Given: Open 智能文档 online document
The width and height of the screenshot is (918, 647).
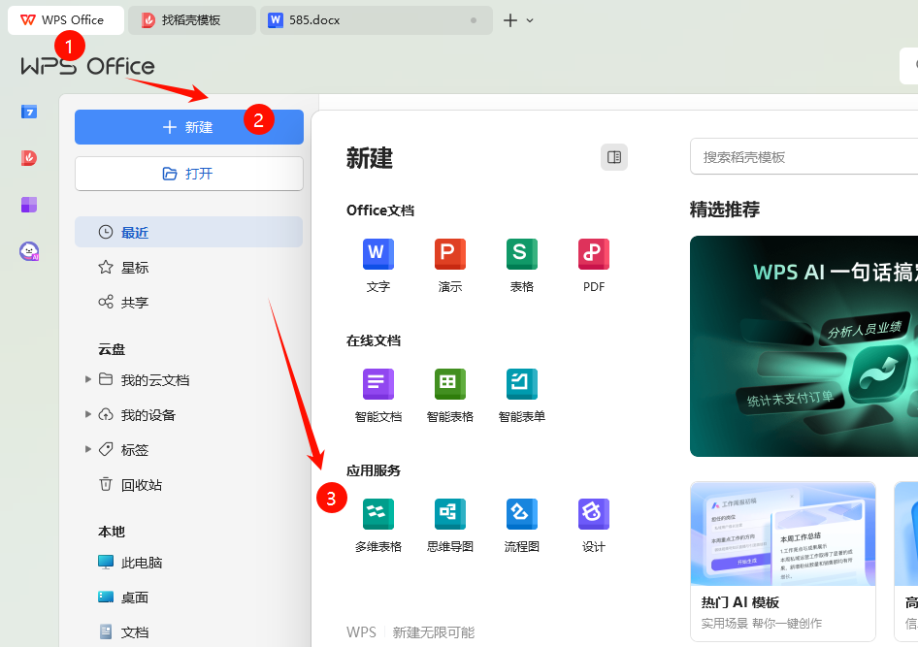Looking at the screenshot, I should click(x=378, y=396).
